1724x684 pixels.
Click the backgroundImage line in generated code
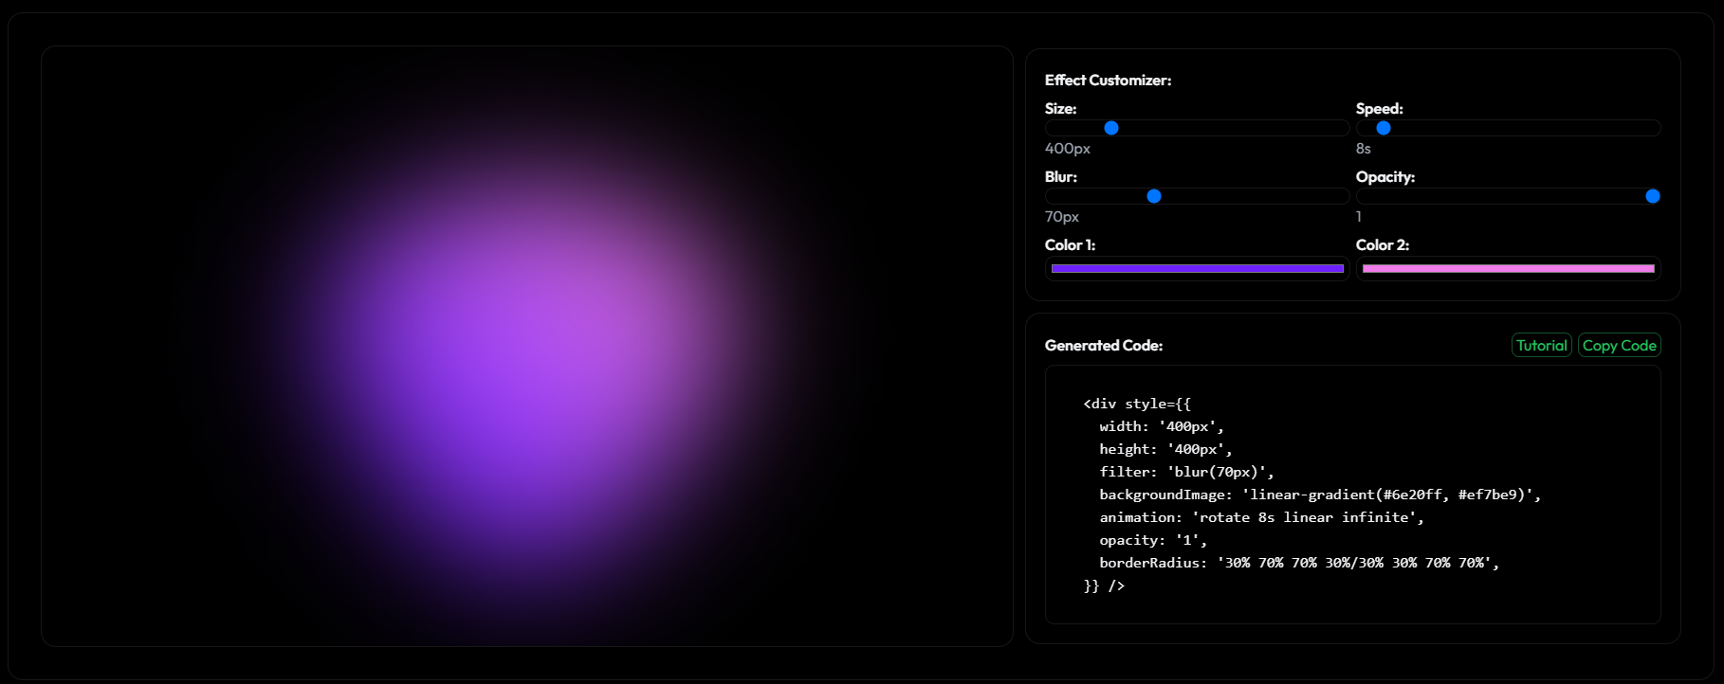[1319, 495]
